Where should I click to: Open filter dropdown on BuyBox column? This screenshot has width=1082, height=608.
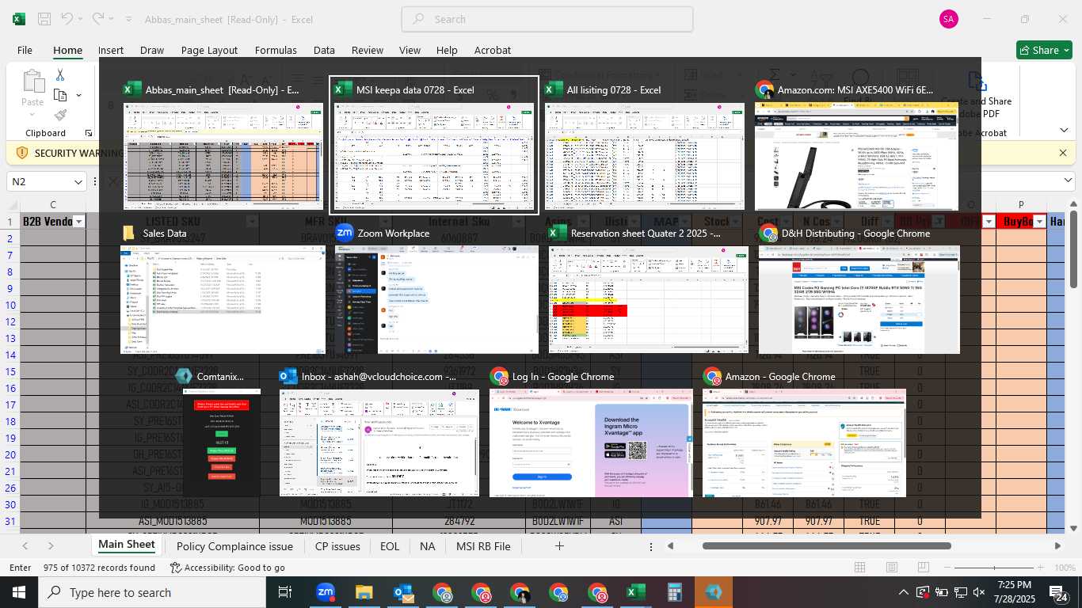tap(1039, 222)
